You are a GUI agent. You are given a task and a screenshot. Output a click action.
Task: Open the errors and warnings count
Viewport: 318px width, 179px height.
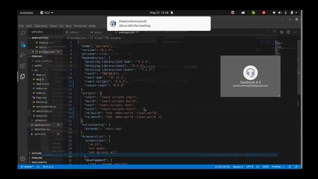(x=48, y=167)
